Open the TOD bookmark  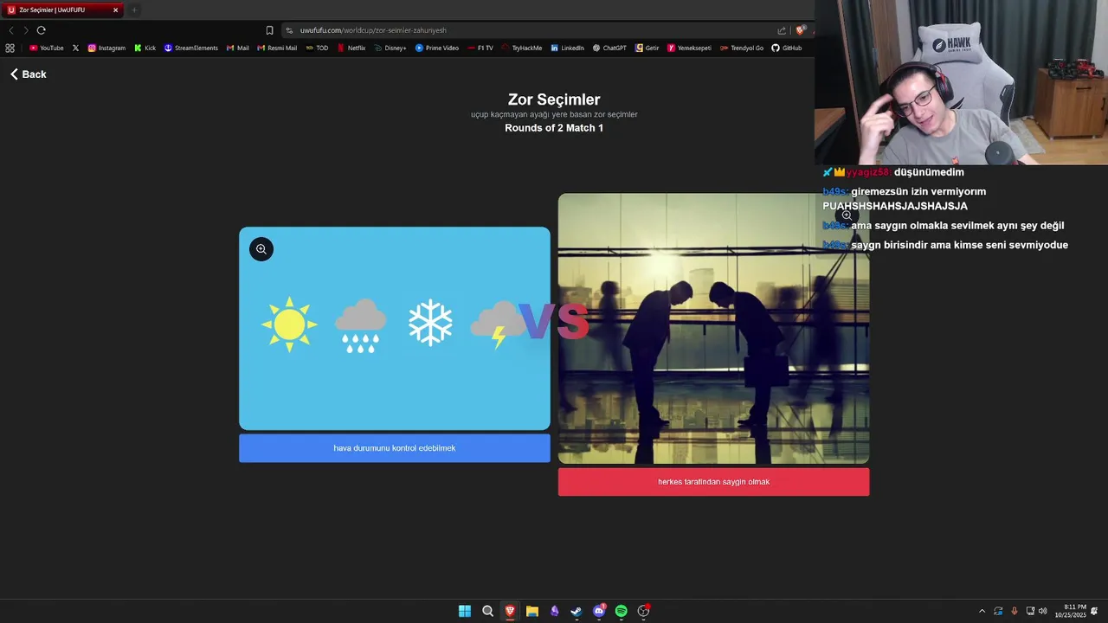coord(317,48)
